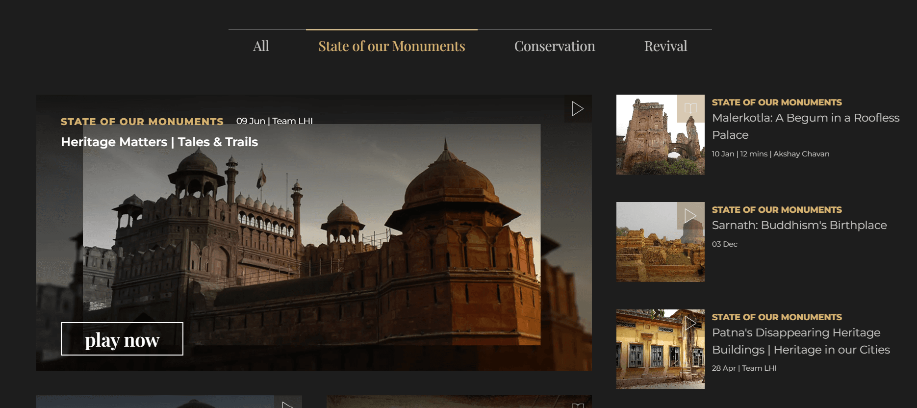Click the play icon on the Sarnath thumbnail

tap(690, 216)
